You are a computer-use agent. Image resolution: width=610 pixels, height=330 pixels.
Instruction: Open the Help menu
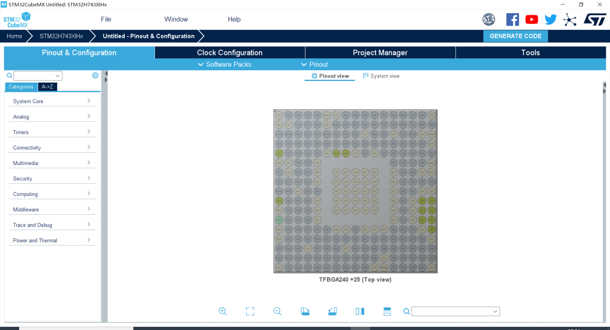coord(234,19)
